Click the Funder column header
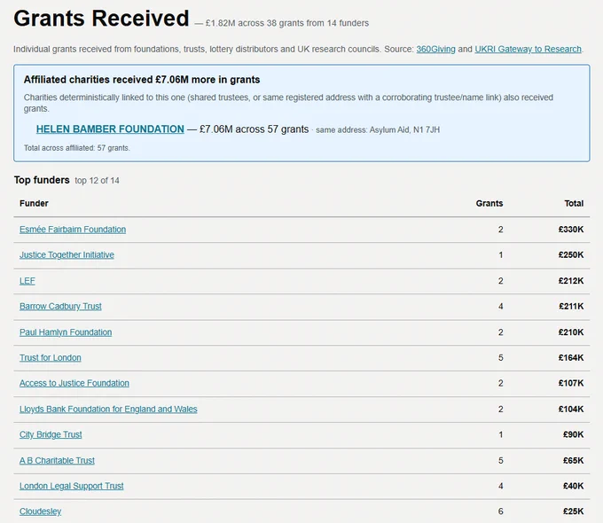 coord(34,203)
